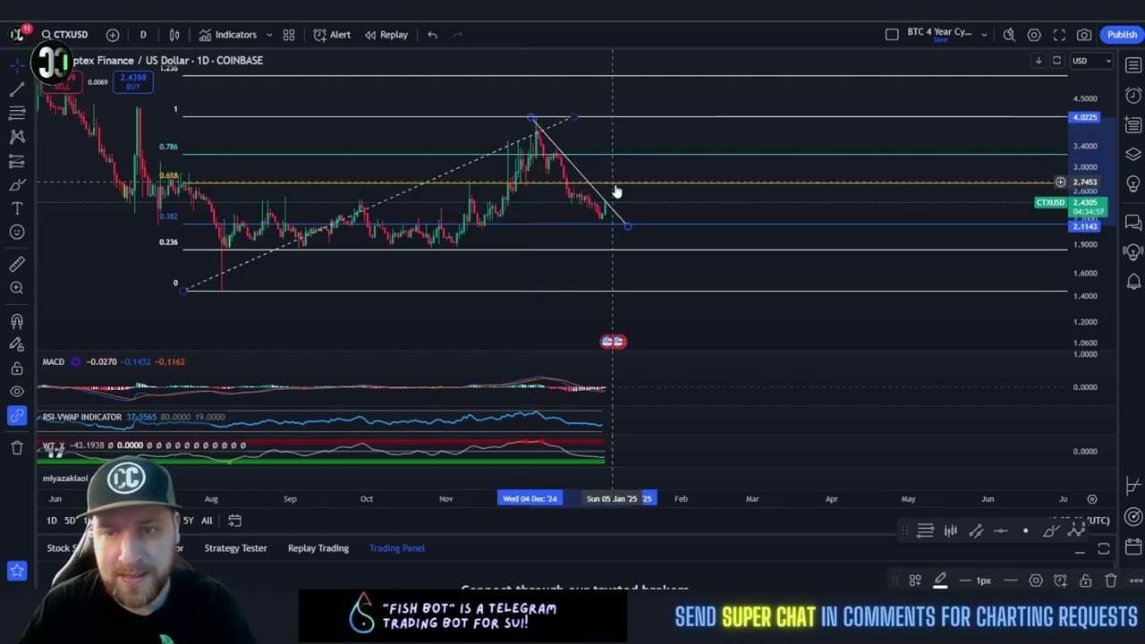Open the quick search icon

(1009, 35)
